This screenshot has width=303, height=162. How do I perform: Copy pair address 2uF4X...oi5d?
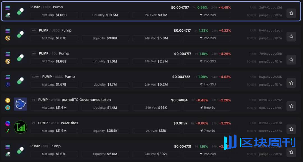click(270, 8)
